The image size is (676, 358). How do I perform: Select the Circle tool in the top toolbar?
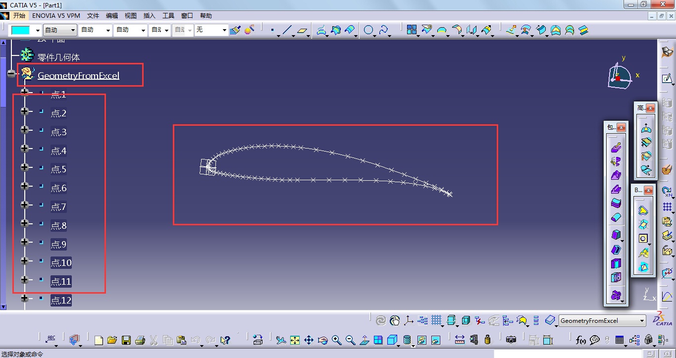point(368,30)
